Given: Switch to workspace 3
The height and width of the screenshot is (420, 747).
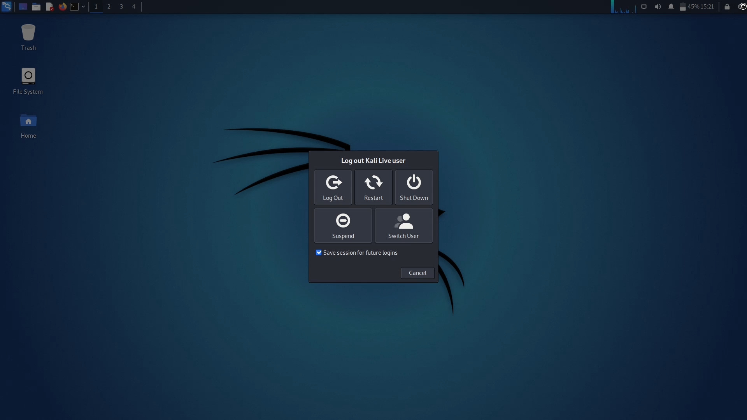Looking at the screenshot, I should coord(121,7).
